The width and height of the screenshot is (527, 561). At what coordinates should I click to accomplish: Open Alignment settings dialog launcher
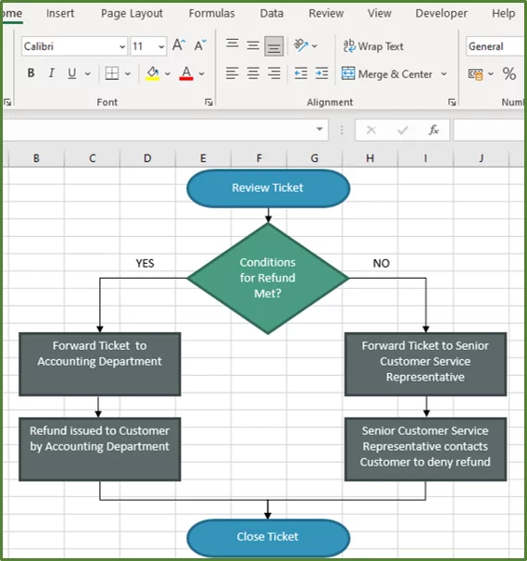click(452, 103)
